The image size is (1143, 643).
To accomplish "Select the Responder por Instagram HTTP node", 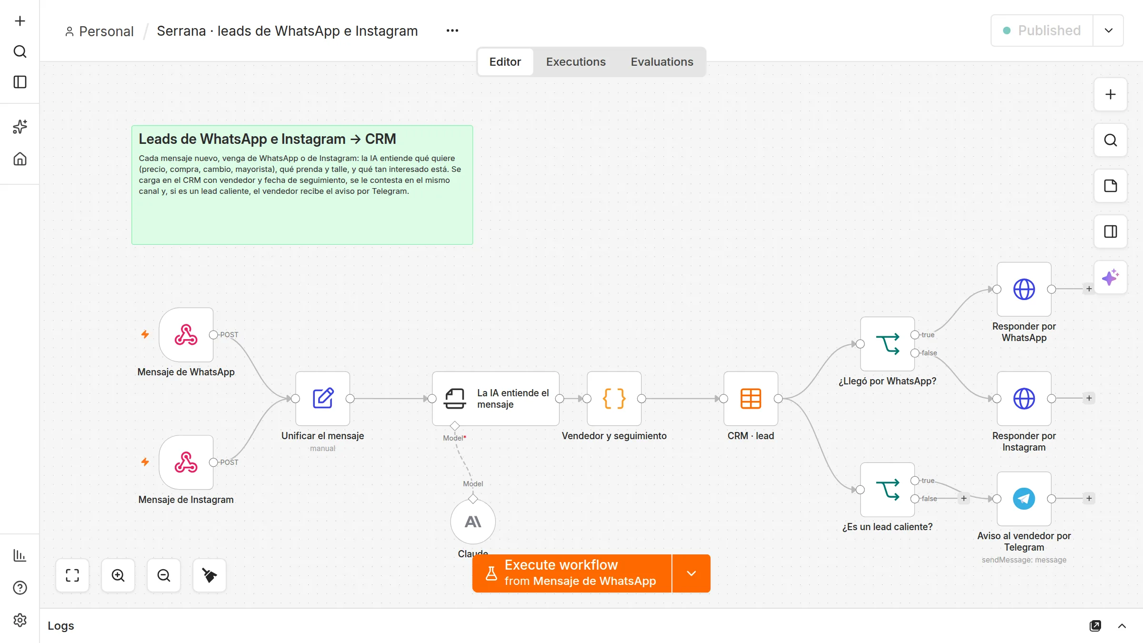I will 1024,399.
